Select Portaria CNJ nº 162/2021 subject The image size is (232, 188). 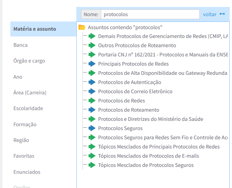tap(163, 54)
